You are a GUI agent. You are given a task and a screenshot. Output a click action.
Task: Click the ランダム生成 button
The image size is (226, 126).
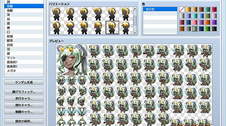[x=24, y=82]
